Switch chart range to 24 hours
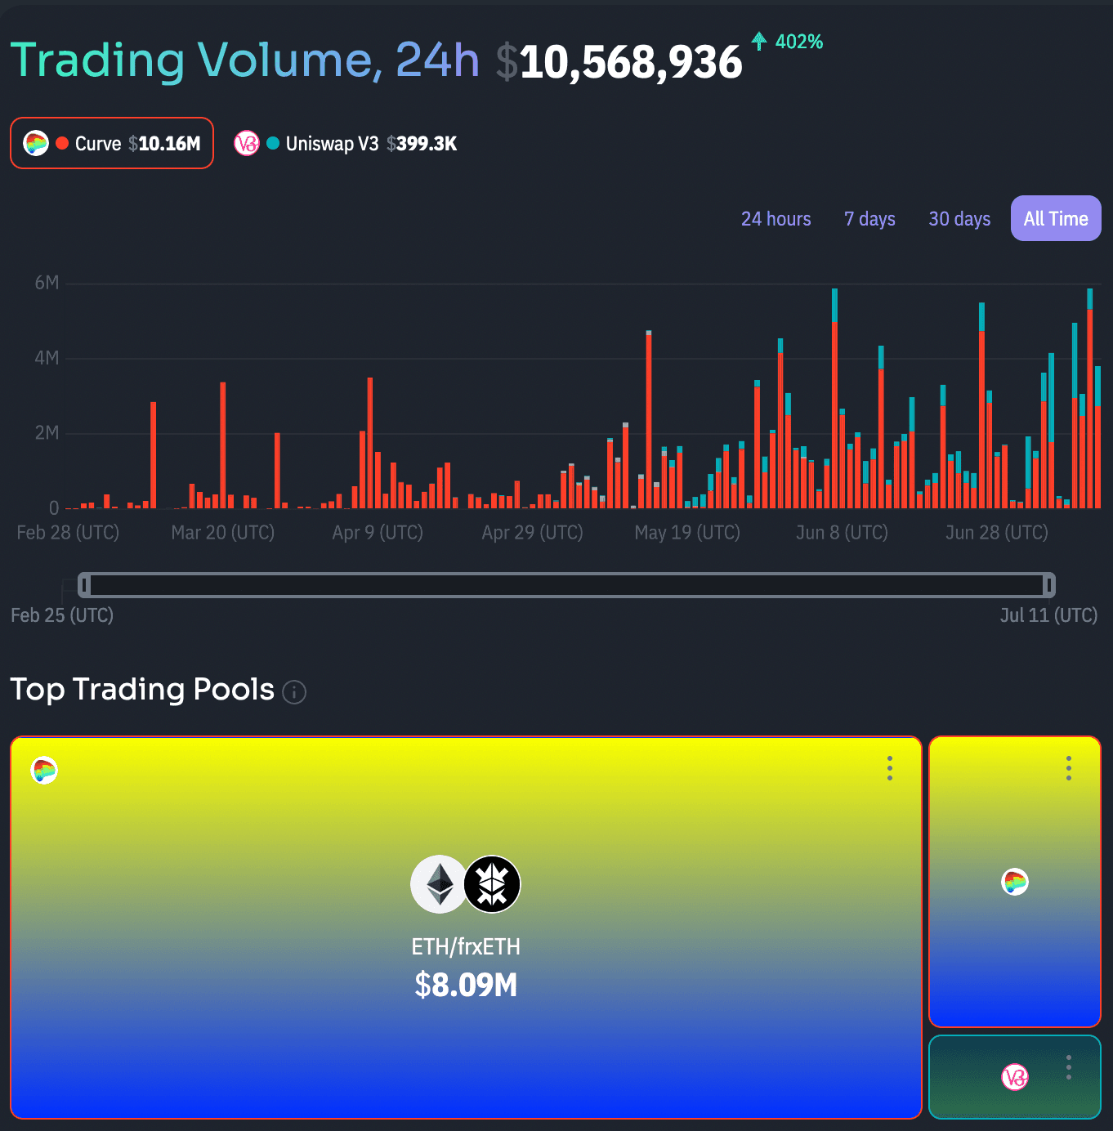1113x1131 pixels. point(776,219)
